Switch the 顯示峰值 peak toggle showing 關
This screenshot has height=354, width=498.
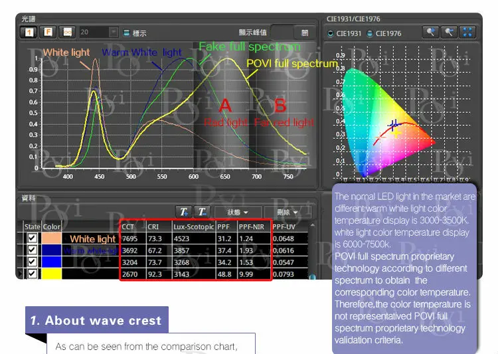click(293, 33)
